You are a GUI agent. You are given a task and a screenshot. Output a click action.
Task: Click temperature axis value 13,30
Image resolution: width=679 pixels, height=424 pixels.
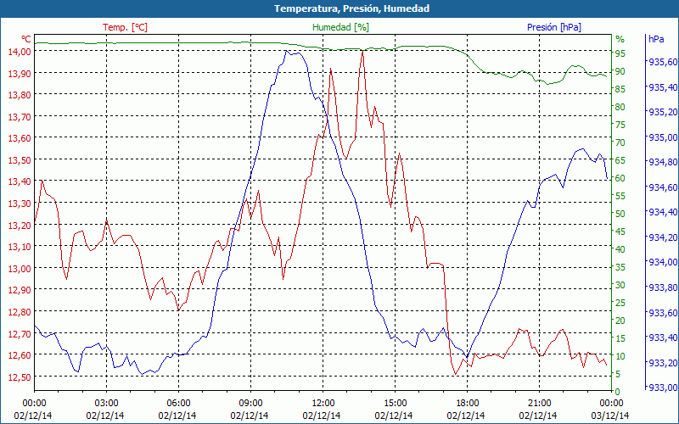tap(20, 204)
